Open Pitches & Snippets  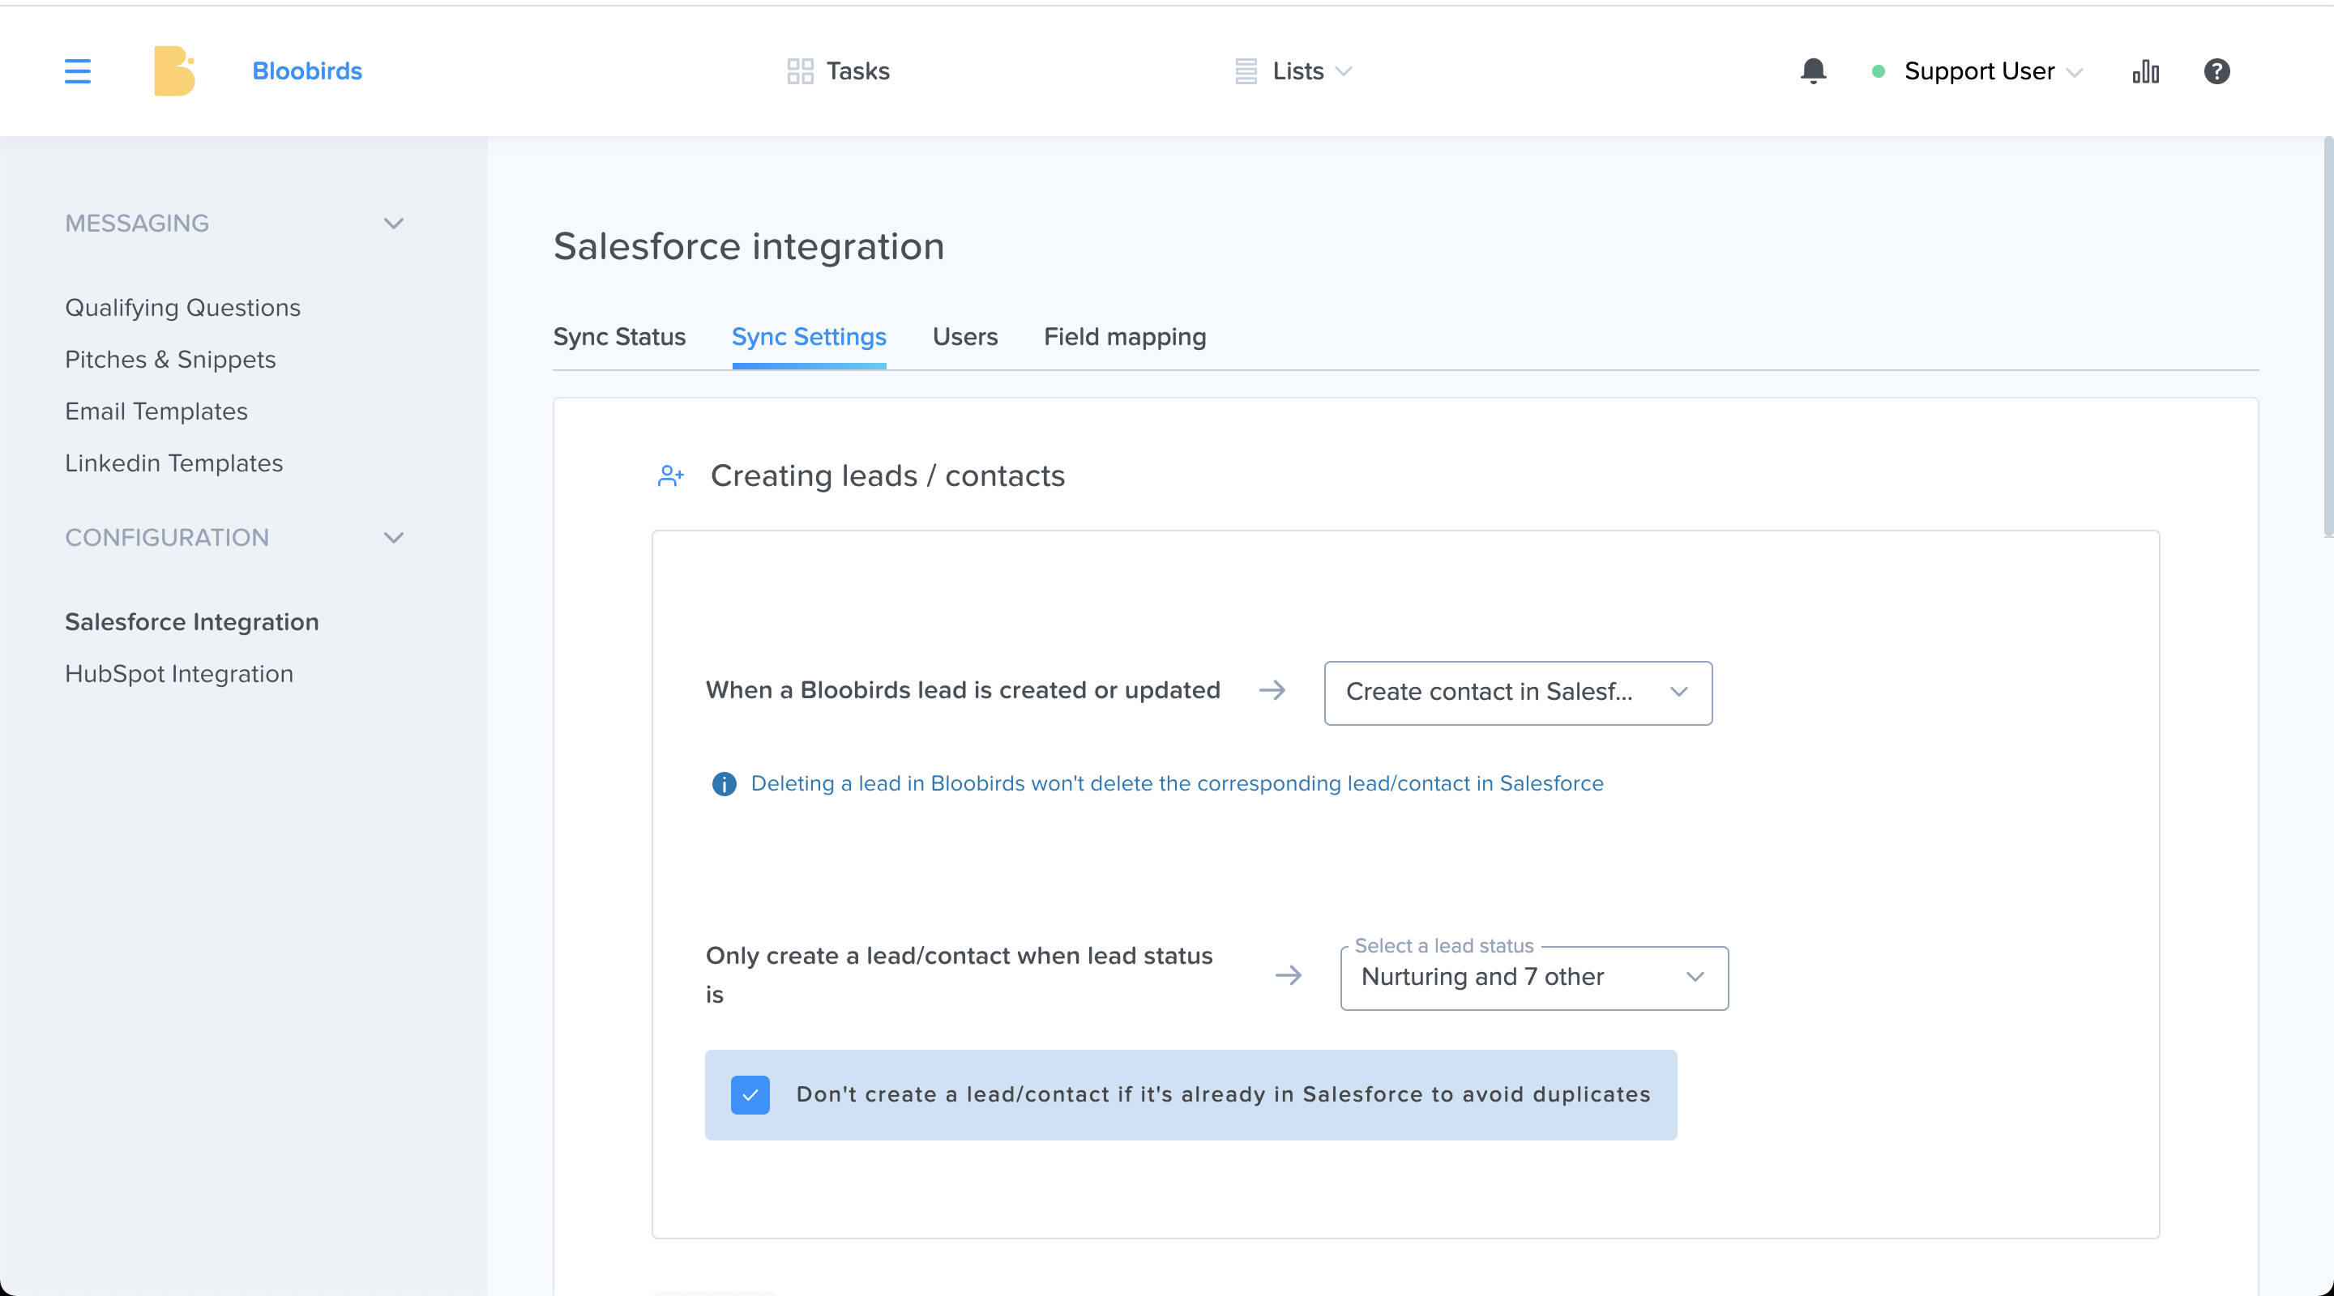[170, 360]
